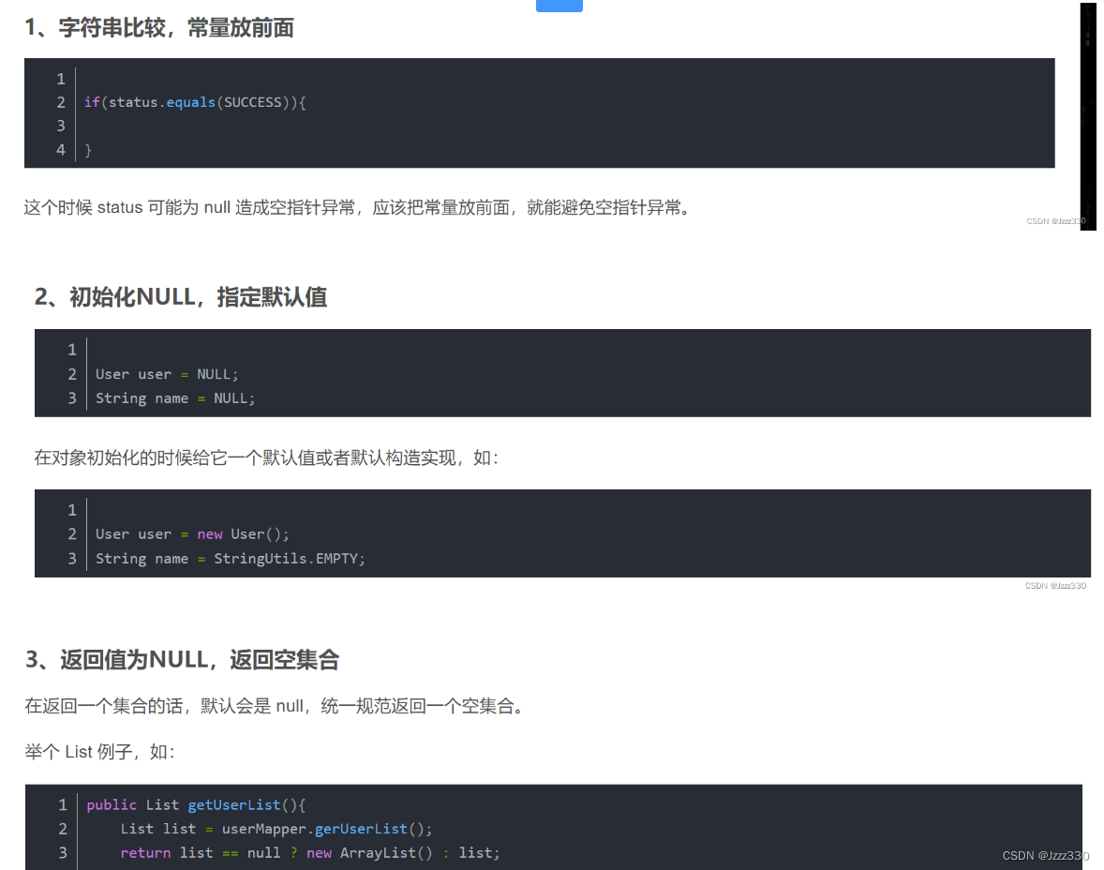1104x870 pixels.
Task: Select the heading "3、返回值为NULL，返回空集合"
Action: coord(181,660)
